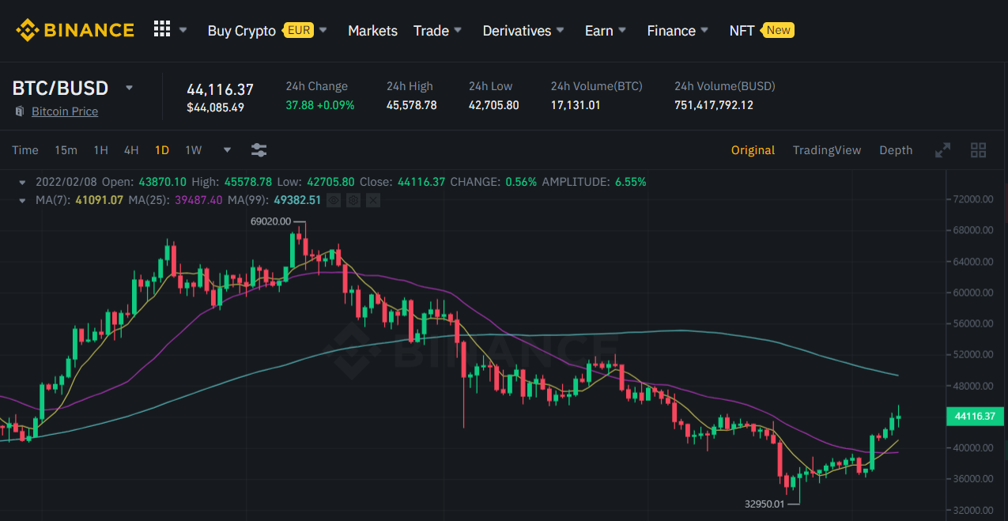Select the Original chart view
Screen dimensions: 1008x521
click(753, 150)
